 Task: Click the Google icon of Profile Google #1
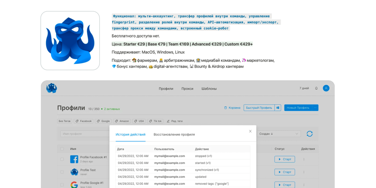[74, 185]
